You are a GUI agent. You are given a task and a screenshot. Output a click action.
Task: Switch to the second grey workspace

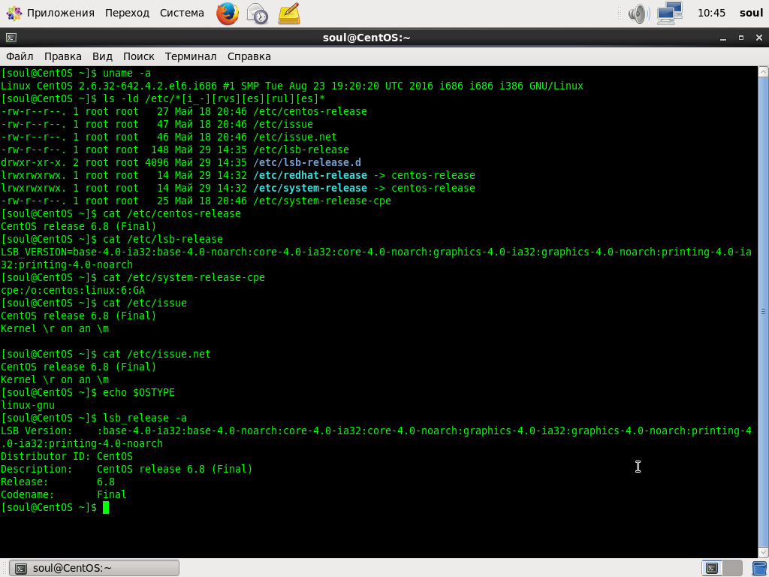tap(732, 568)
